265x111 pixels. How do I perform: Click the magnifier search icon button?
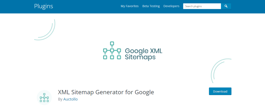226,6
